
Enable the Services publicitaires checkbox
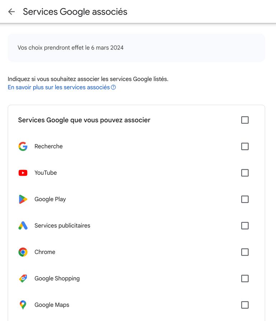point(245,226)
